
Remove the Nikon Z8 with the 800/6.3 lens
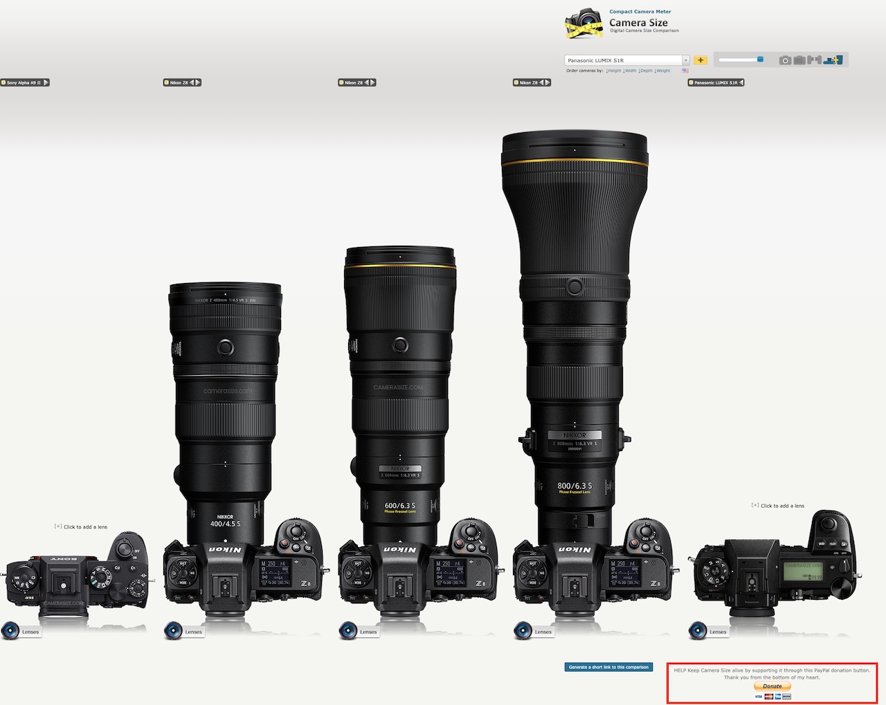pos(516,82)
